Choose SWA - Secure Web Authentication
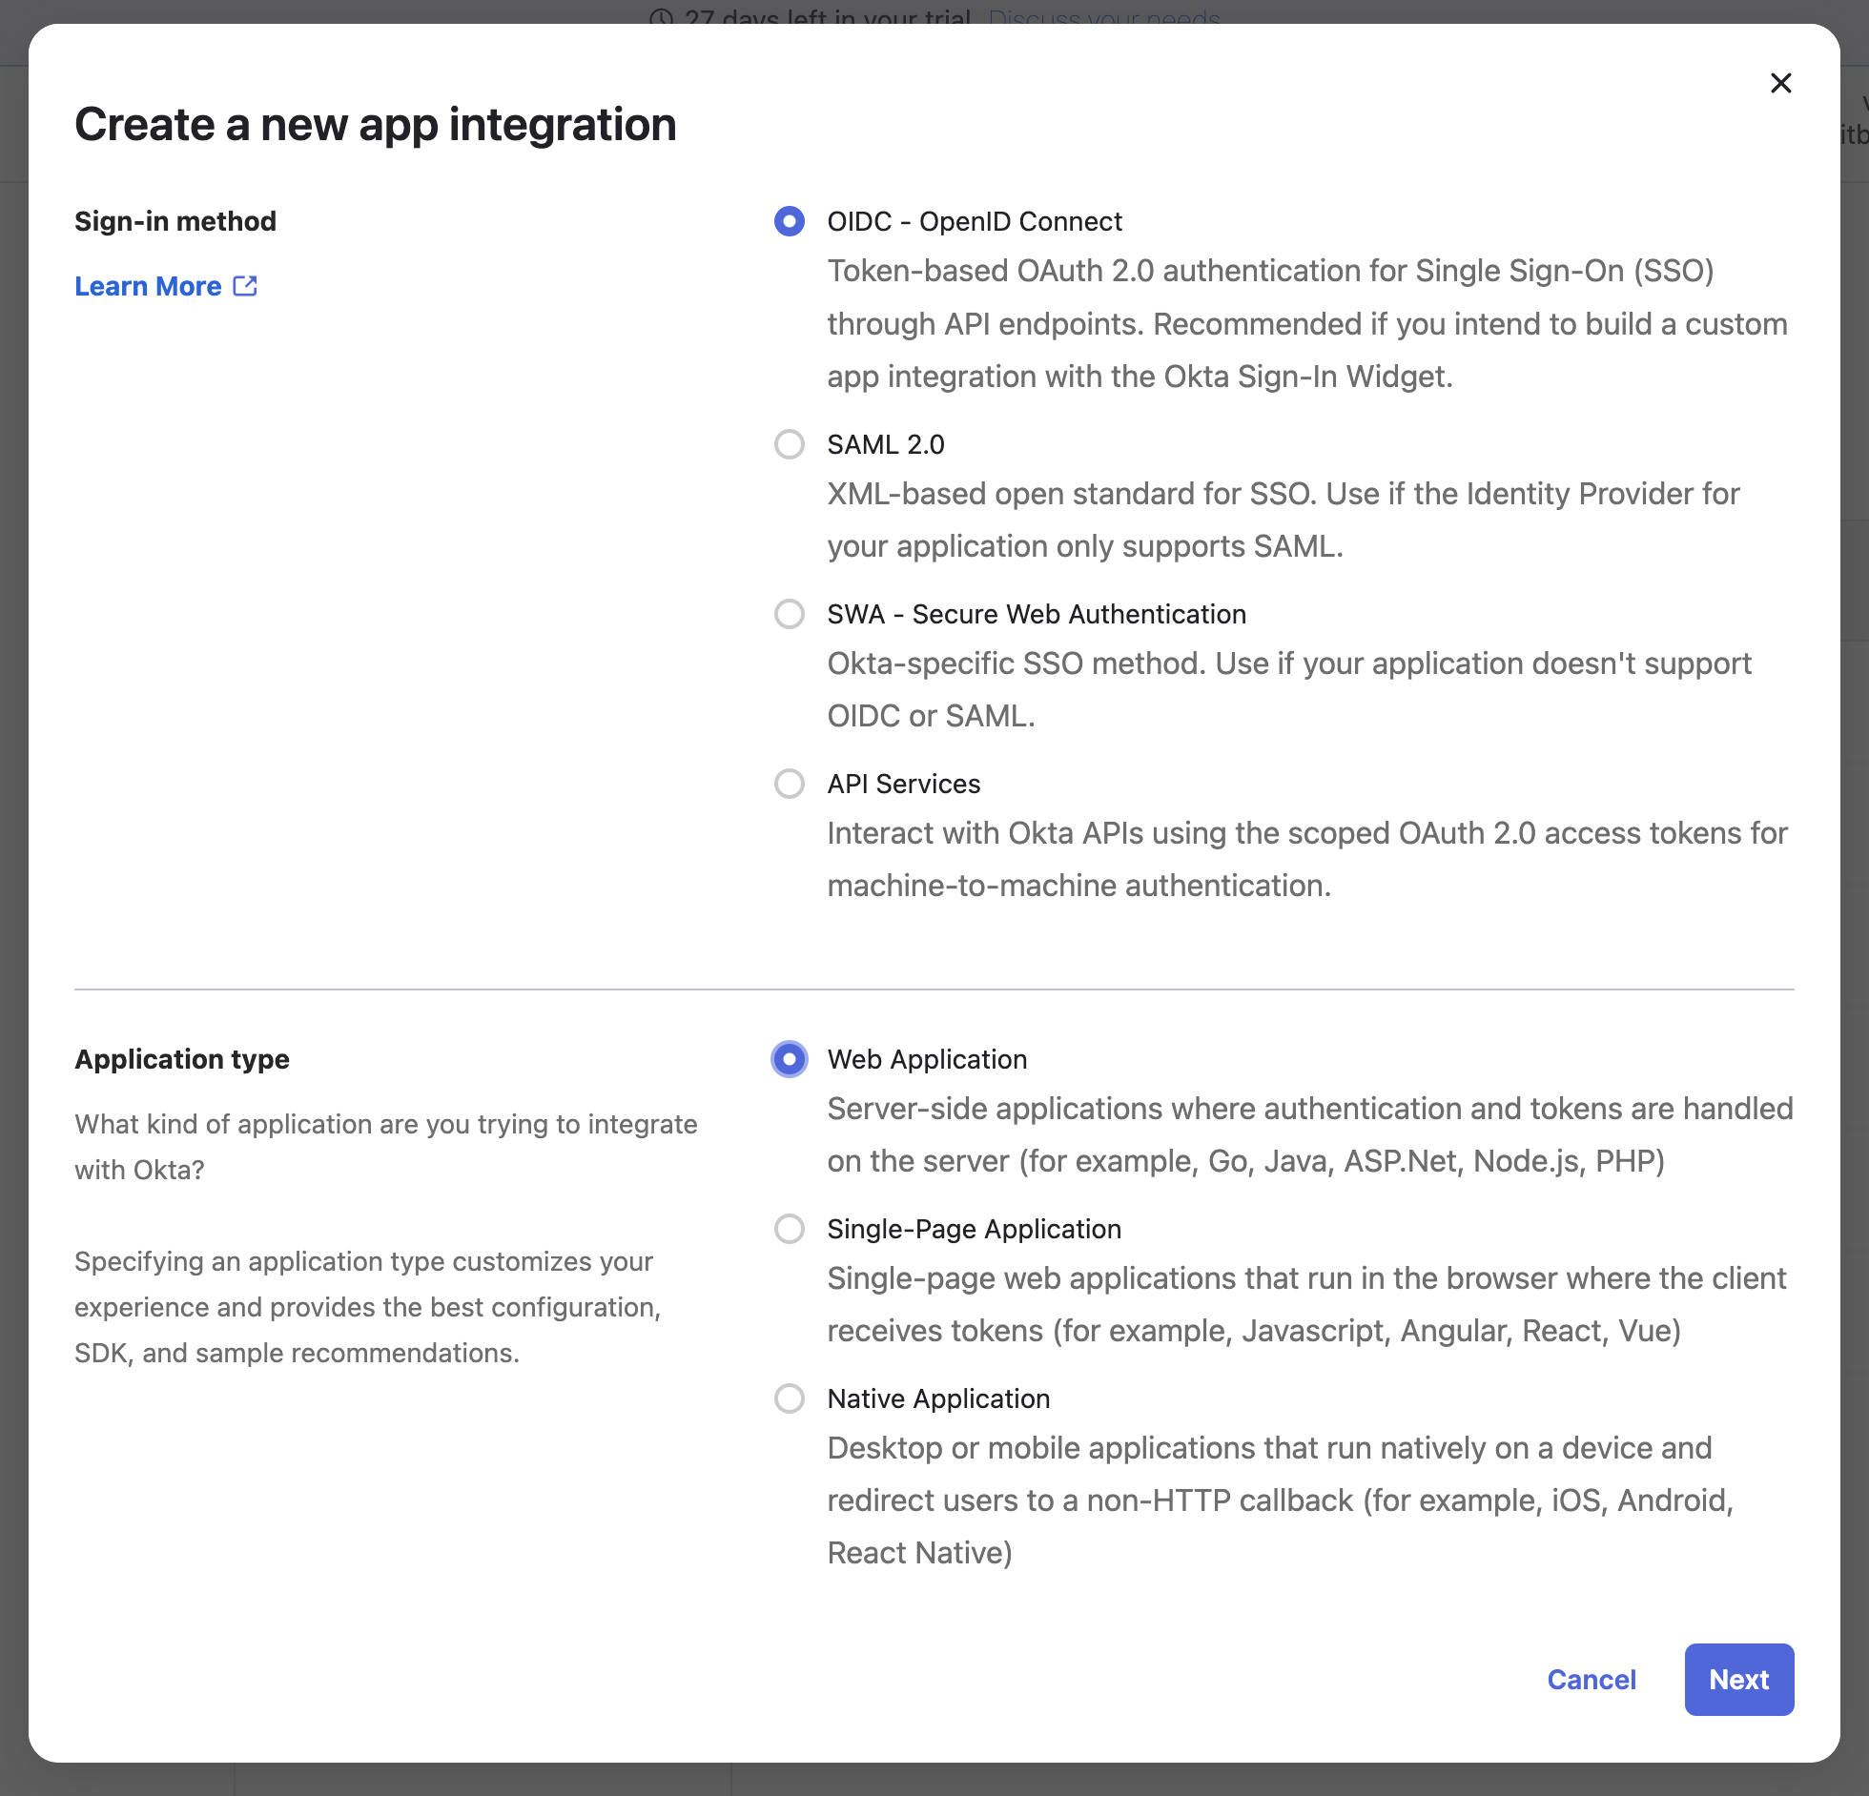Viewport: 1869px width, 1796px height. pos(789,614)
